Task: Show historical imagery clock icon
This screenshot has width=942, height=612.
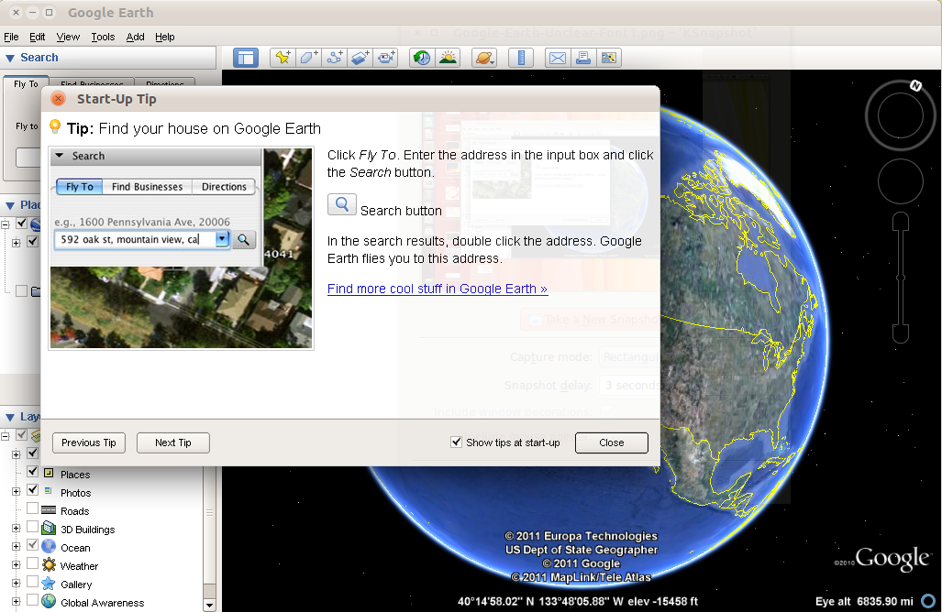Action: tap(422, 58)
